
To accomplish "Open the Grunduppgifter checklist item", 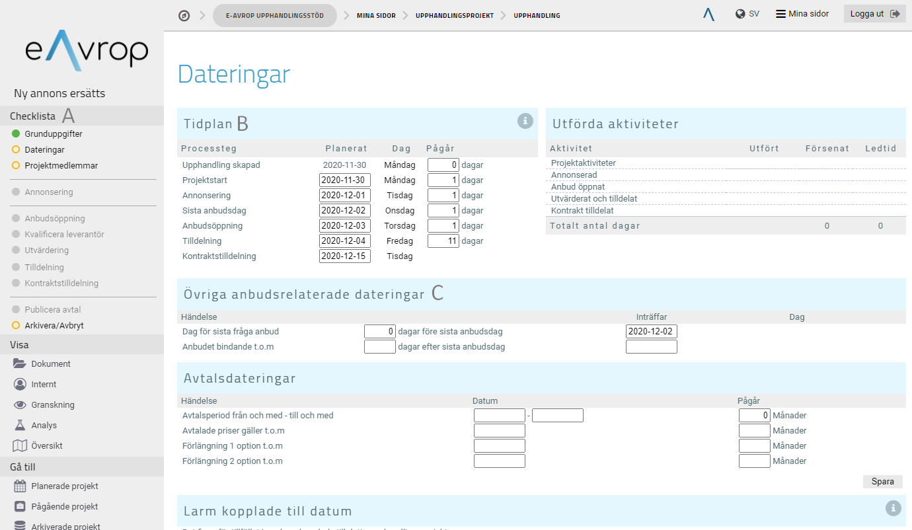I will coord(54,133).
